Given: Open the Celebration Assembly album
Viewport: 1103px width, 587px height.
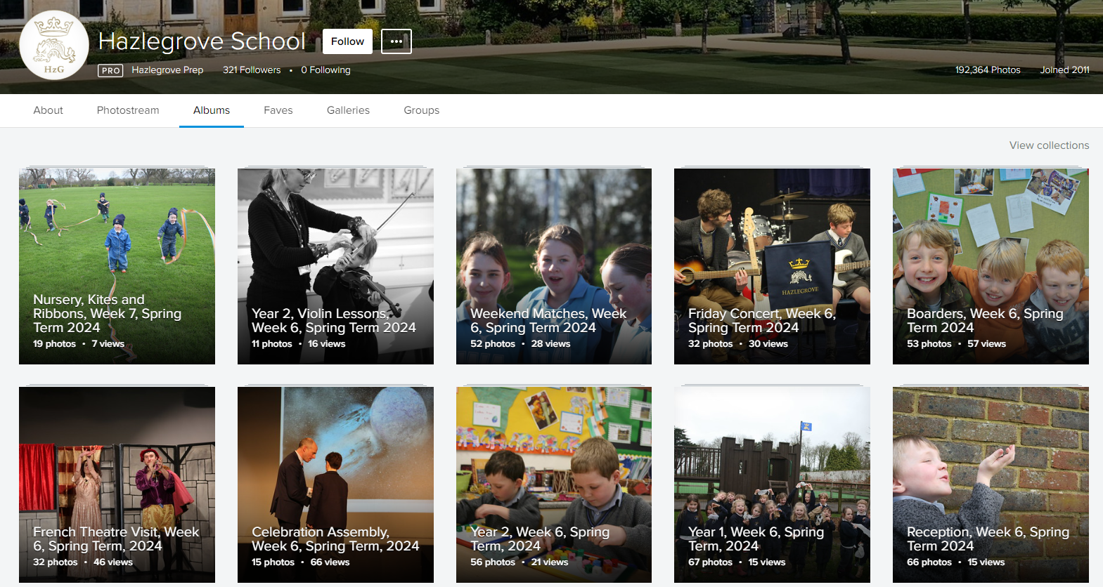Looking at the screenshot, I should [x=335, y=484].
